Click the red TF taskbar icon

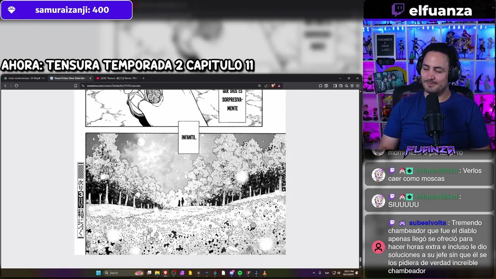coord(248,273)
